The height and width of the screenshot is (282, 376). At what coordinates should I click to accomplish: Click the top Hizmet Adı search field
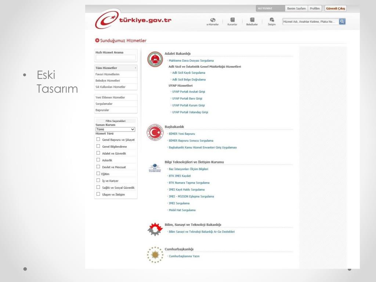pyautogui.click(x=311, y=22)
